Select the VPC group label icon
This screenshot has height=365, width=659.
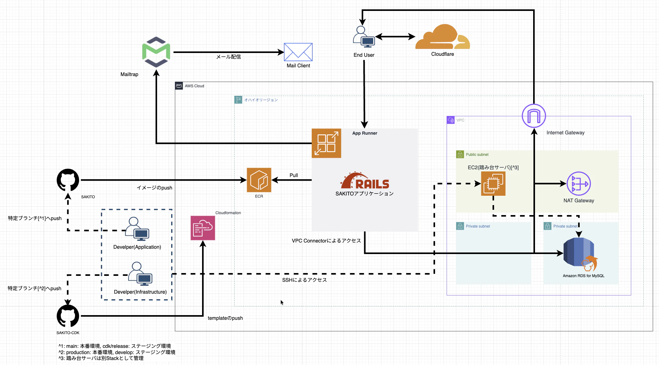pos(450,120)
